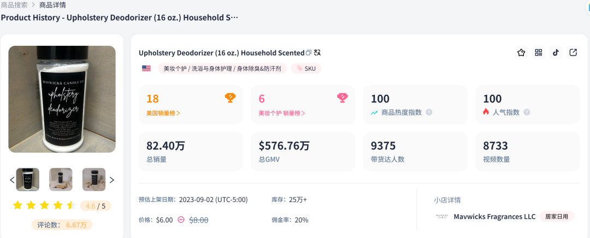Click the star favorite icon
This screenshot has height=238, width=590.
click(521, 53)
